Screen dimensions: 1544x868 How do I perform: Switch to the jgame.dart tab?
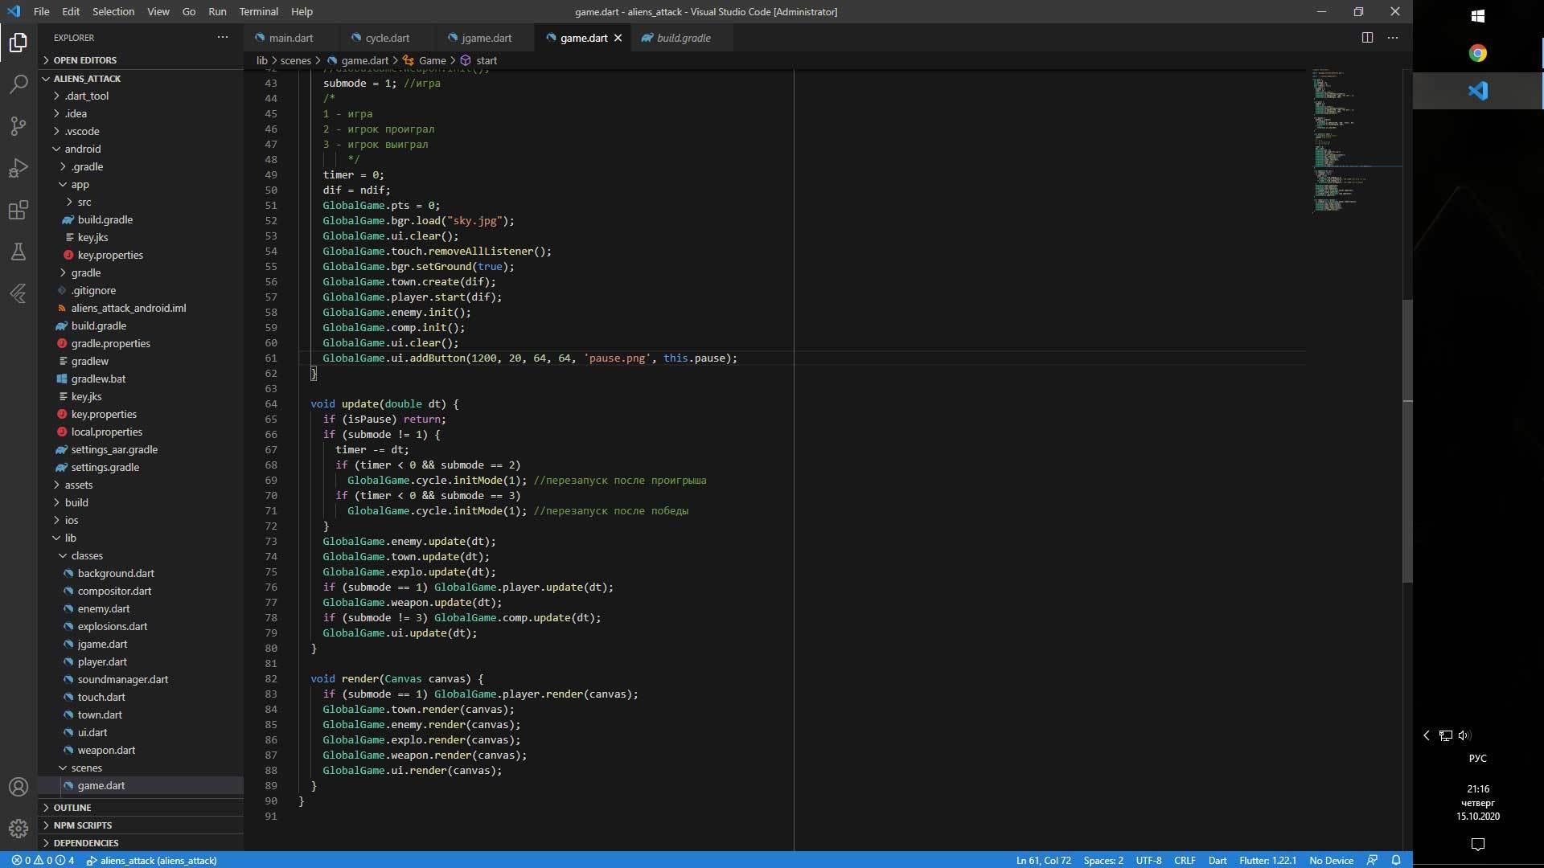coord(487,38)
